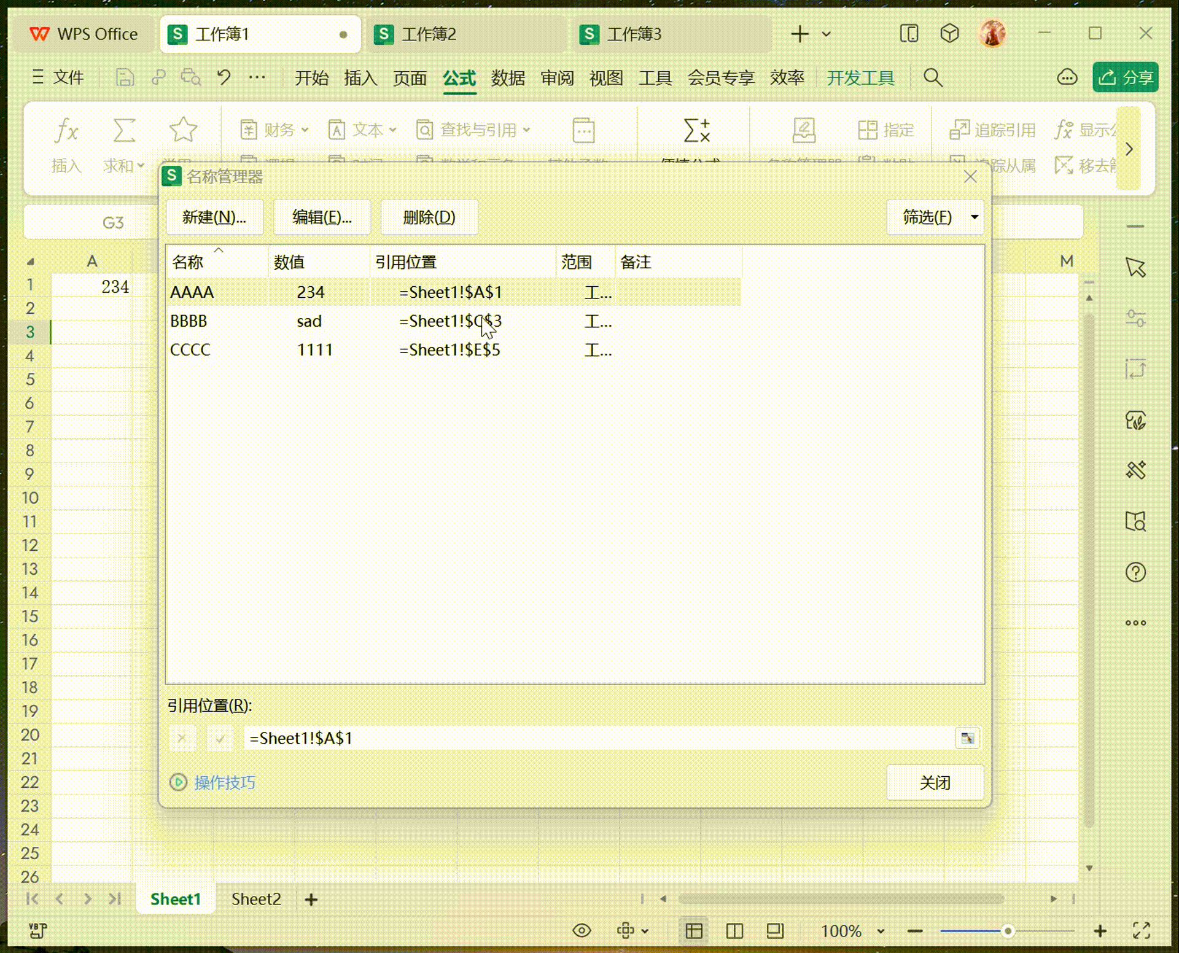The image size is (1179, 953).
Task: Open the help question mark in sidebar
Action: pyautogui.click(x=1135, y=572)
